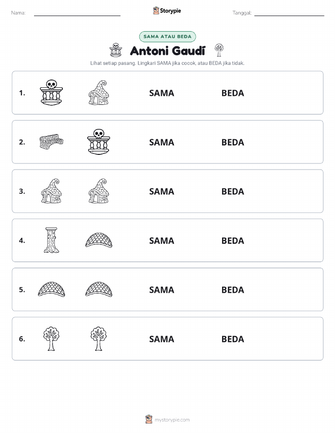Click the SAMA ATAU BEDA badge

pyautogui.click(x=167, y=37)
